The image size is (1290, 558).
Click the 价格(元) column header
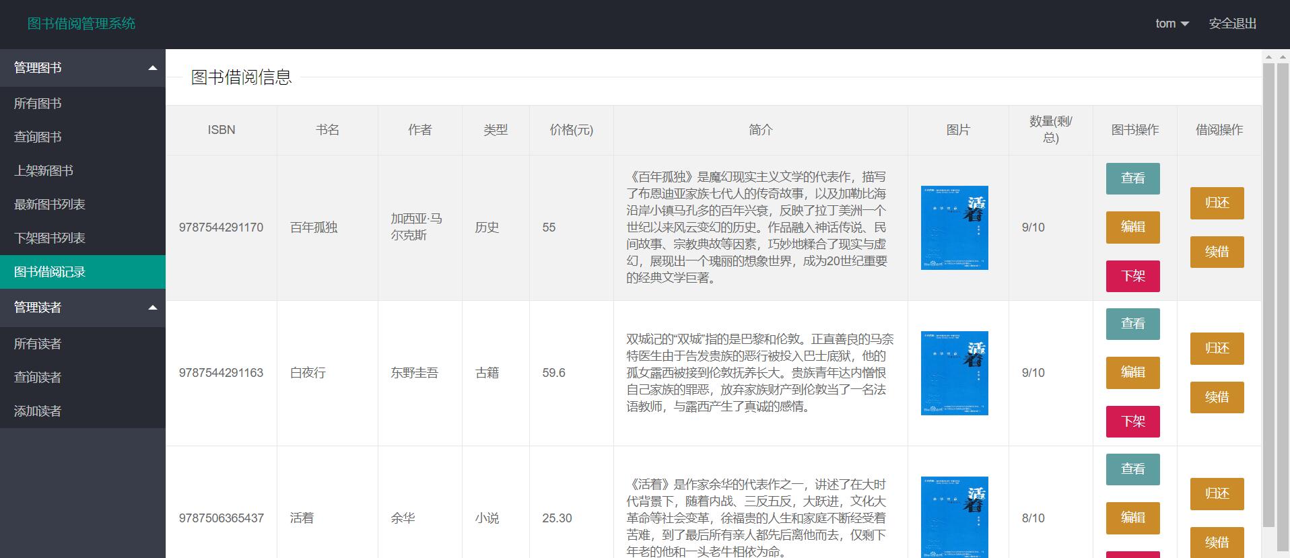pyautogui.click(x=572, y=130)
